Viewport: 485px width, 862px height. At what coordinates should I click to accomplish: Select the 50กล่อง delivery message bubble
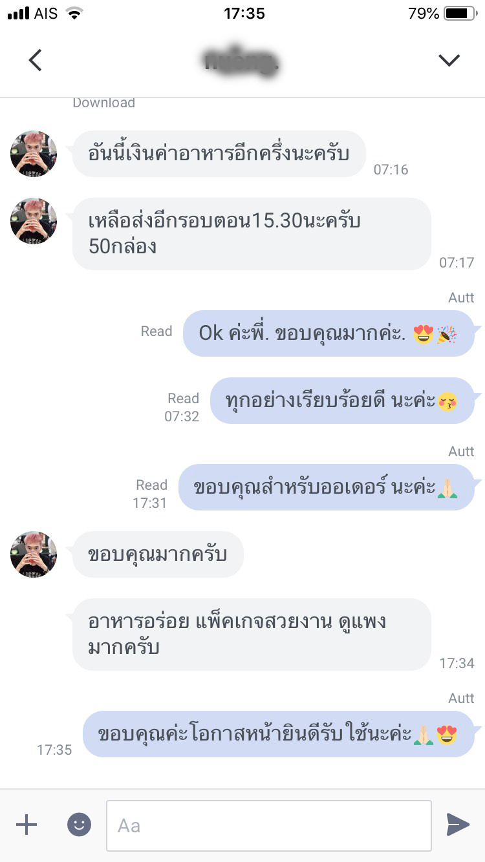252,234
